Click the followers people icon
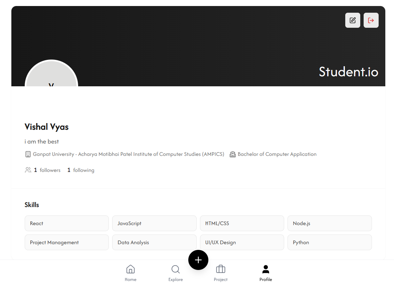This screenshot has height=286, width=394. [x=28, y=170]
